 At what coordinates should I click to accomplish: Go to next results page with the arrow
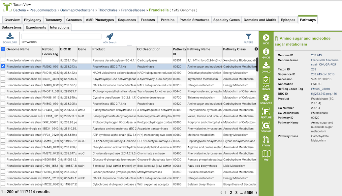[x=256, y=192]
